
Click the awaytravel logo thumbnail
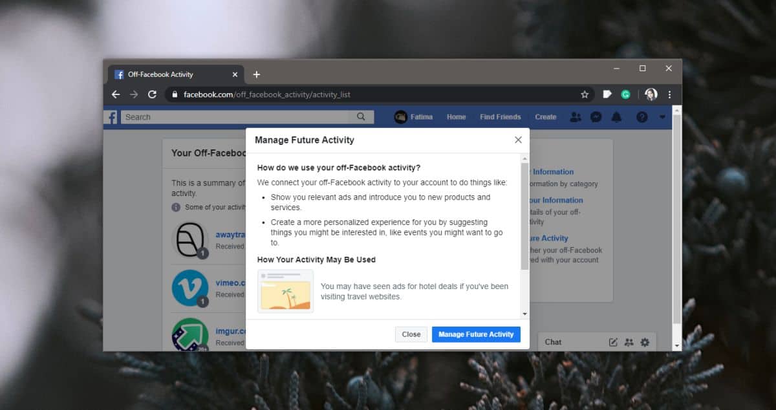[x=190, y=239]
